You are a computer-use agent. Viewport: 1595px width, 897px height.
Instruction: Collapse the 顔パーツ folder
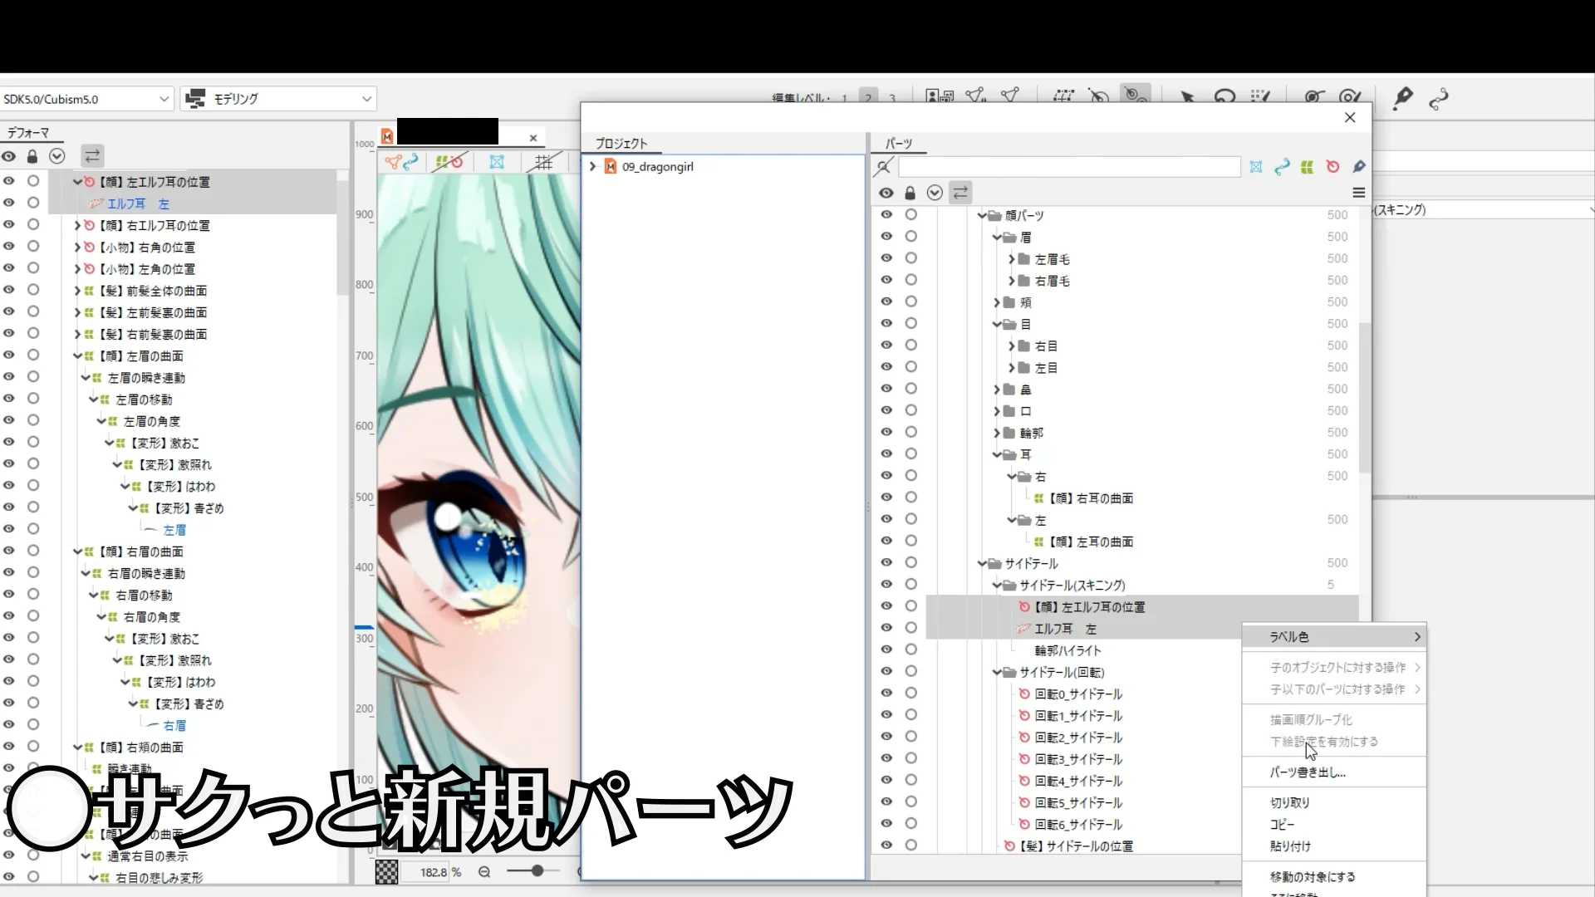click(x=981, y=215)
